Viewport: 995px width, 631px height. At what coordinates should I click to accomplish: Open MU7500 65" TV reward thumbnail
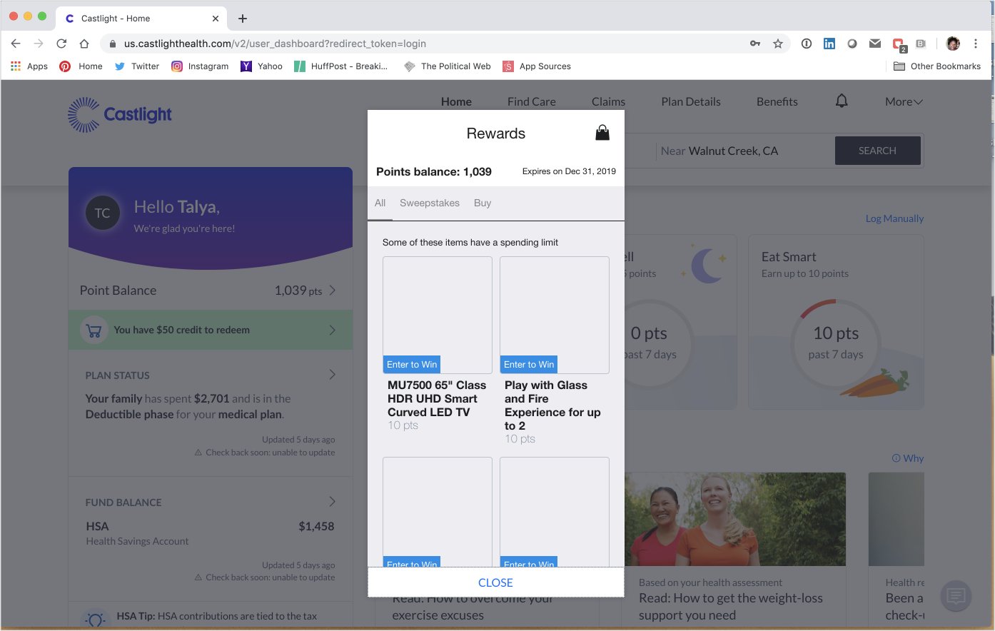coord(438,315)
